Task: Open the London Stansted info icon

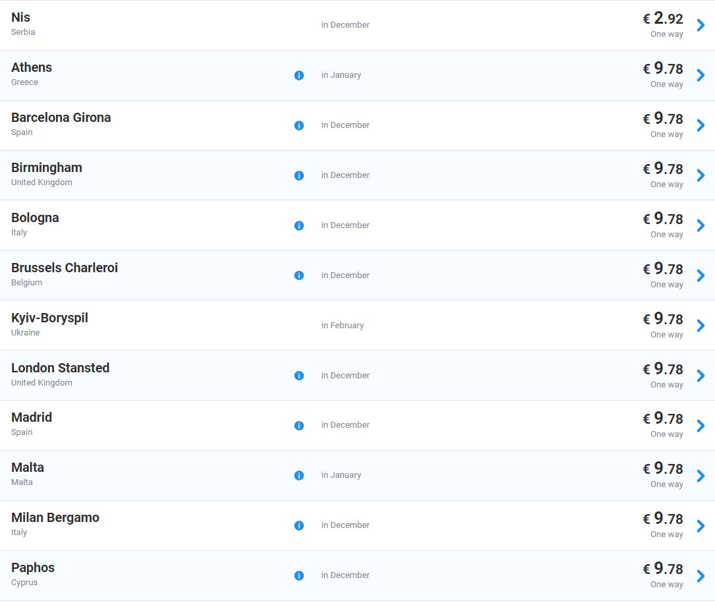Action: click(x=299, y=376)
